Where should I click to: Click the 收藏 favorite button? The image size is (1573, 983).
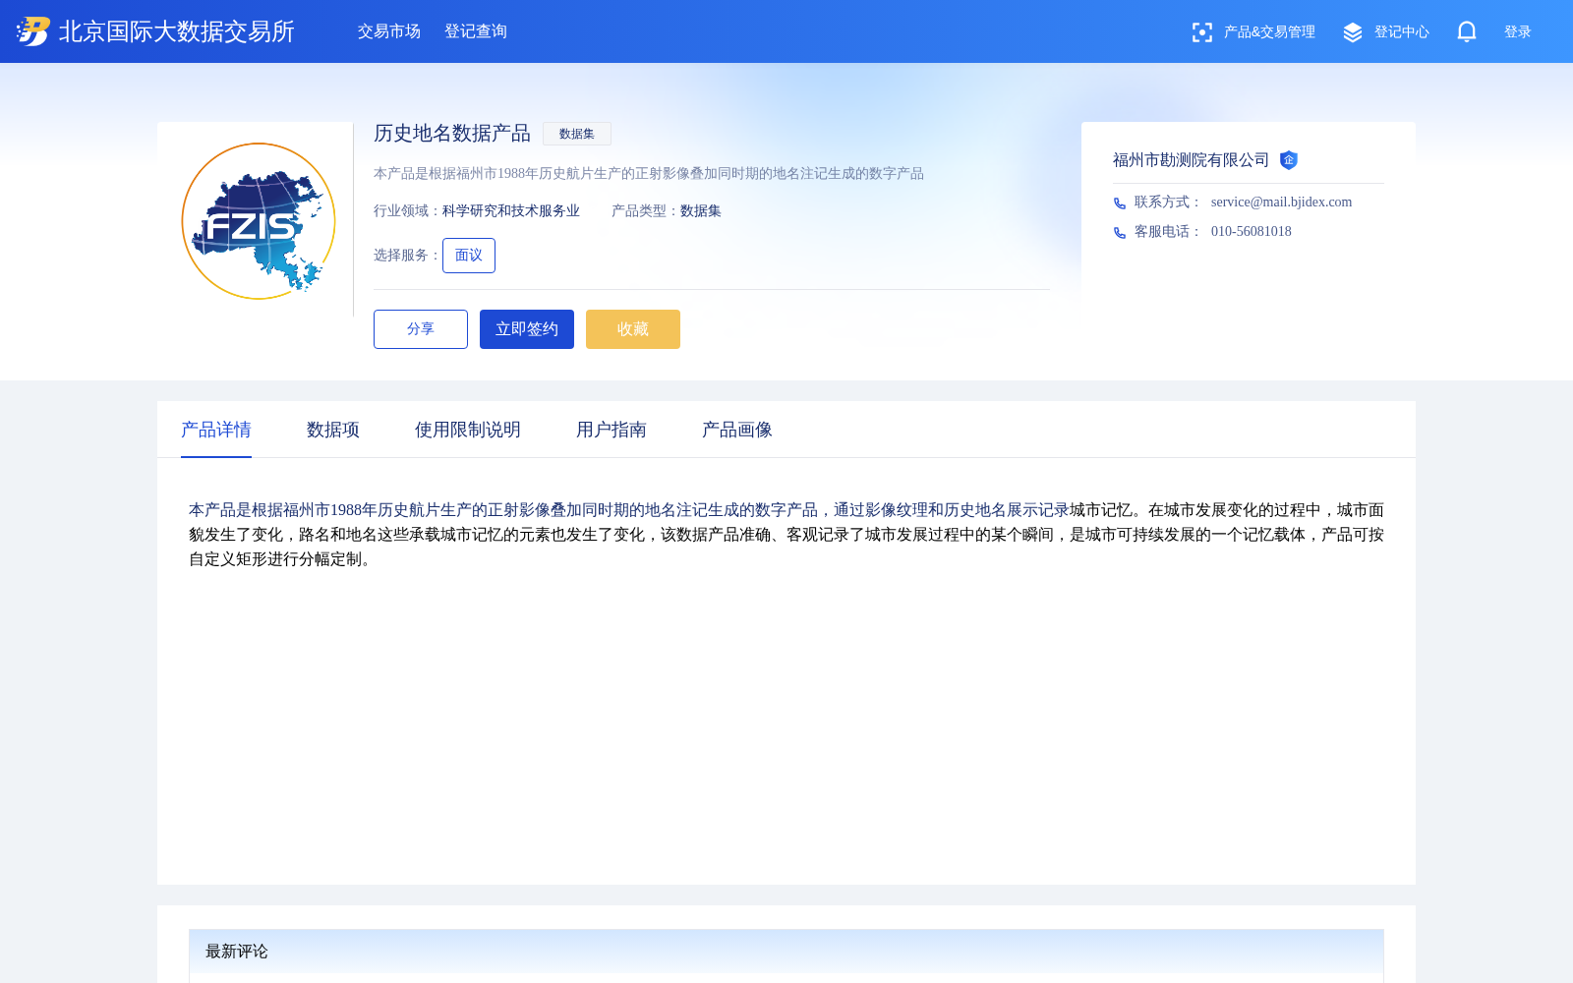click(633, 329)
